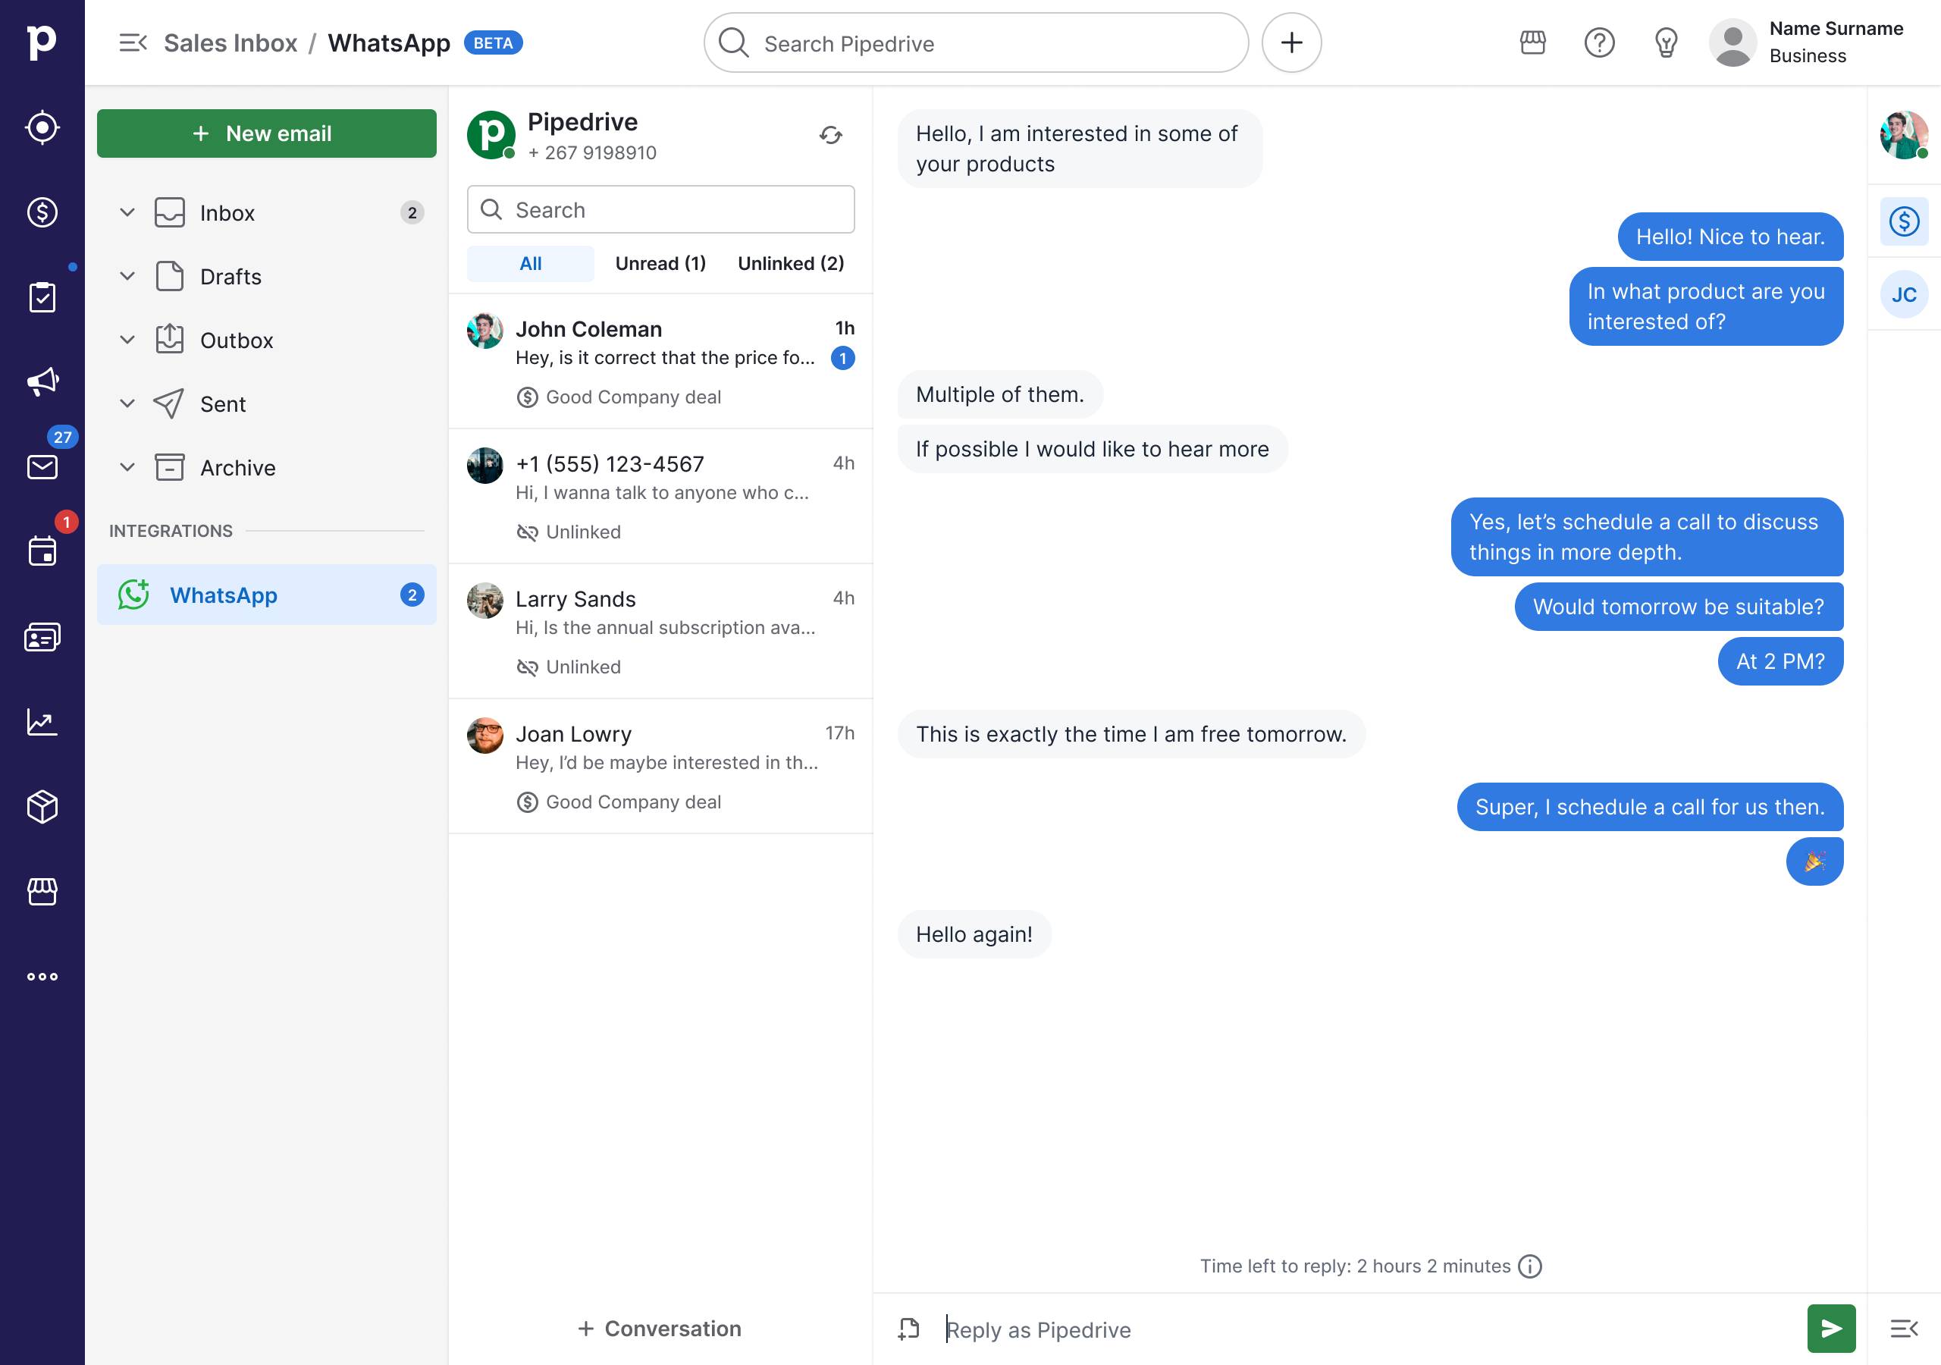The image size is (1941, 1365).
Task: Open Products cube icon in sidebar
Action: (x=42, y=806)
